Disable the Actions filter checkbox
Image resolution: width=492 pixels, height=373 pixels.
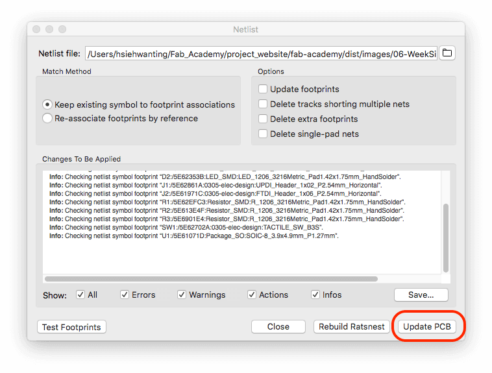point(252,295)
